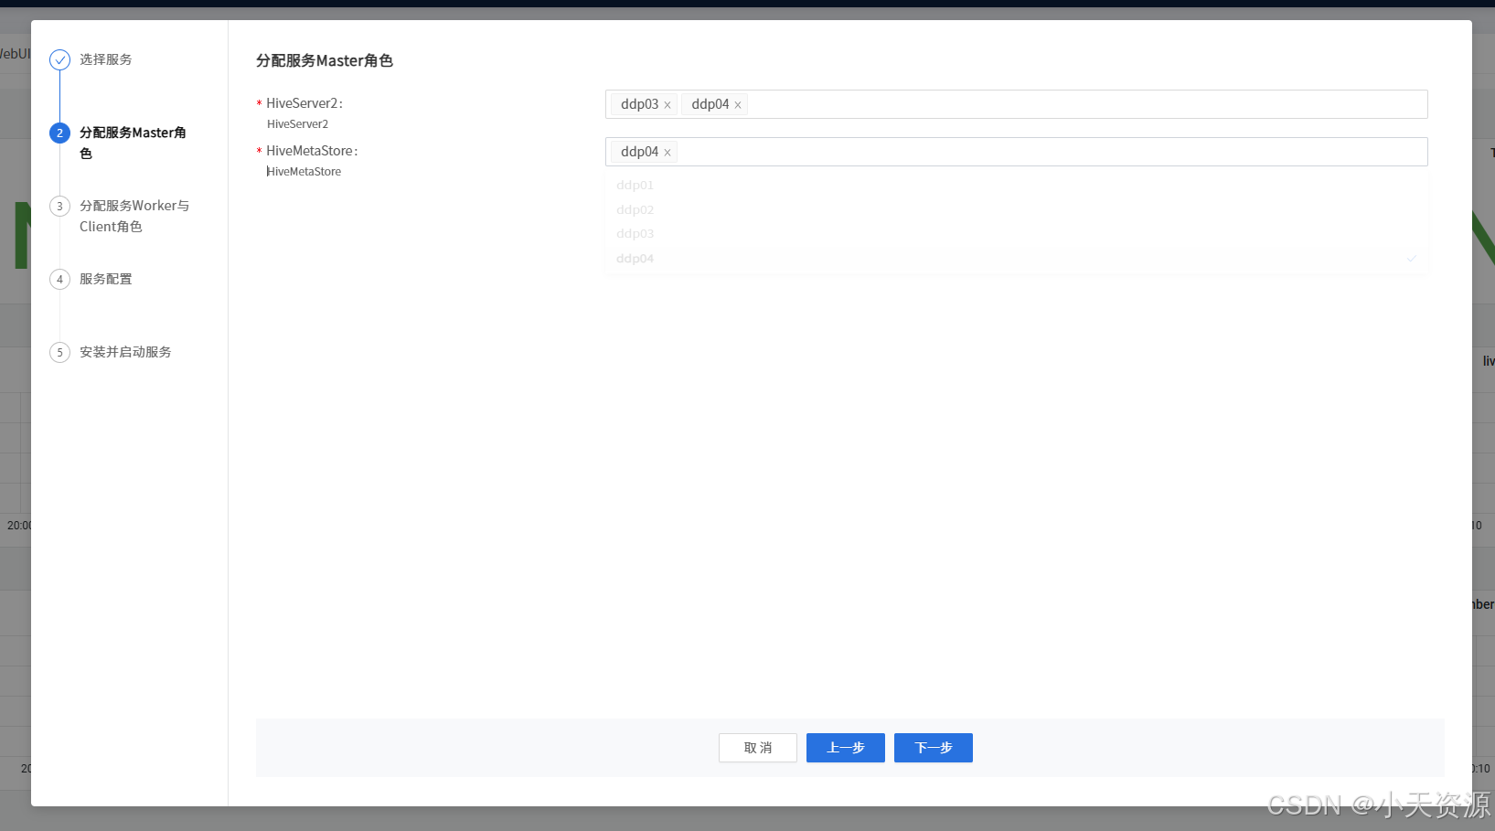Proceed with 下一步 button
Screen dimensions: 1495x831
[x=933, y=748]
